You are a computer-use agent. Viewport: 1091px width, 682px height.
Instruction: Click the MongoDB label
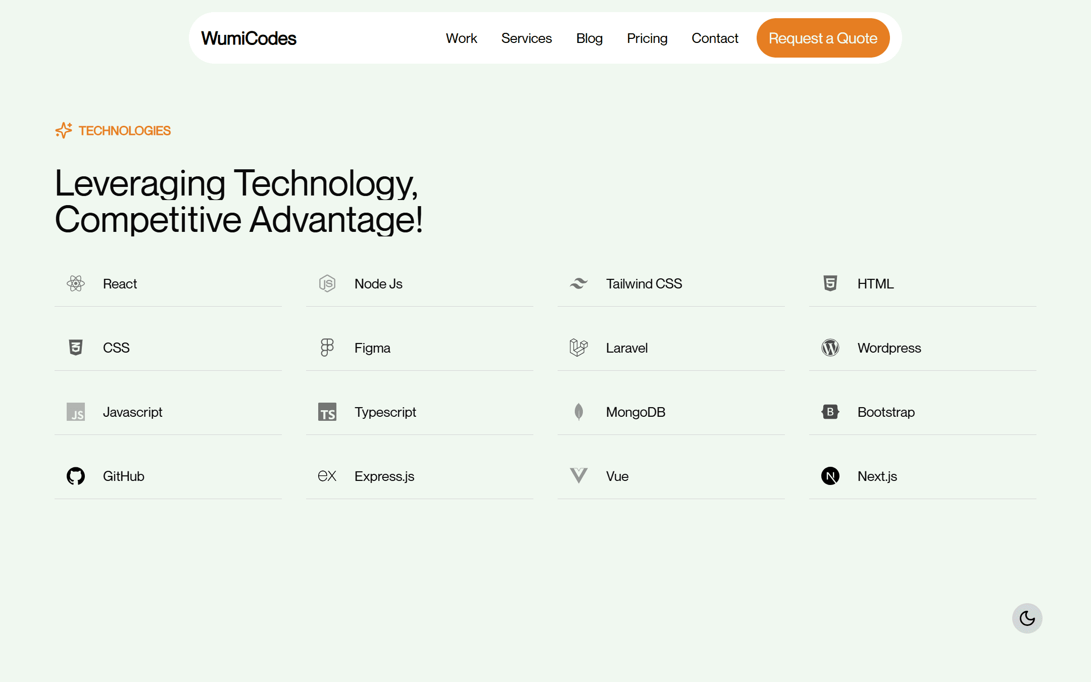pos(635,412)
